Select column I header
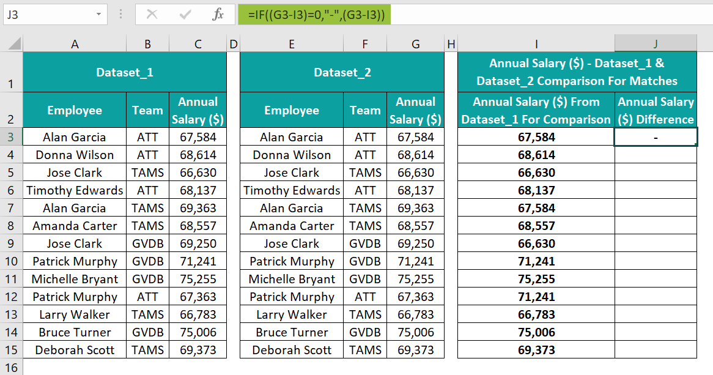Screen dimensions: 713x375 pos(536,44)
